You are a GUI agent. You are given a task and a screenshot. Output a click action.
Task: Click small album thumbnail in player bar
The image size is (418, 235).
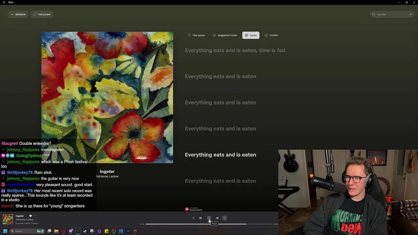pos(8,219)
